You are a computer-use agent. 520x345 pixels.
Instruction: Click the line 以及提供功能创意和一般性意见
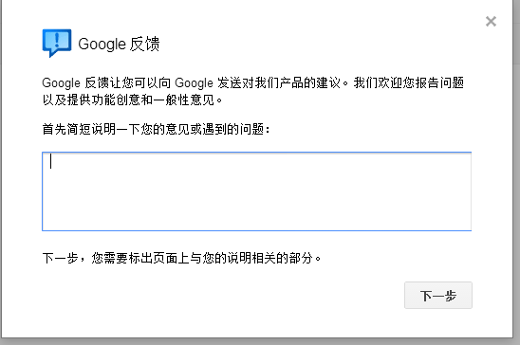pyautogui.click(x=132, y=100)
